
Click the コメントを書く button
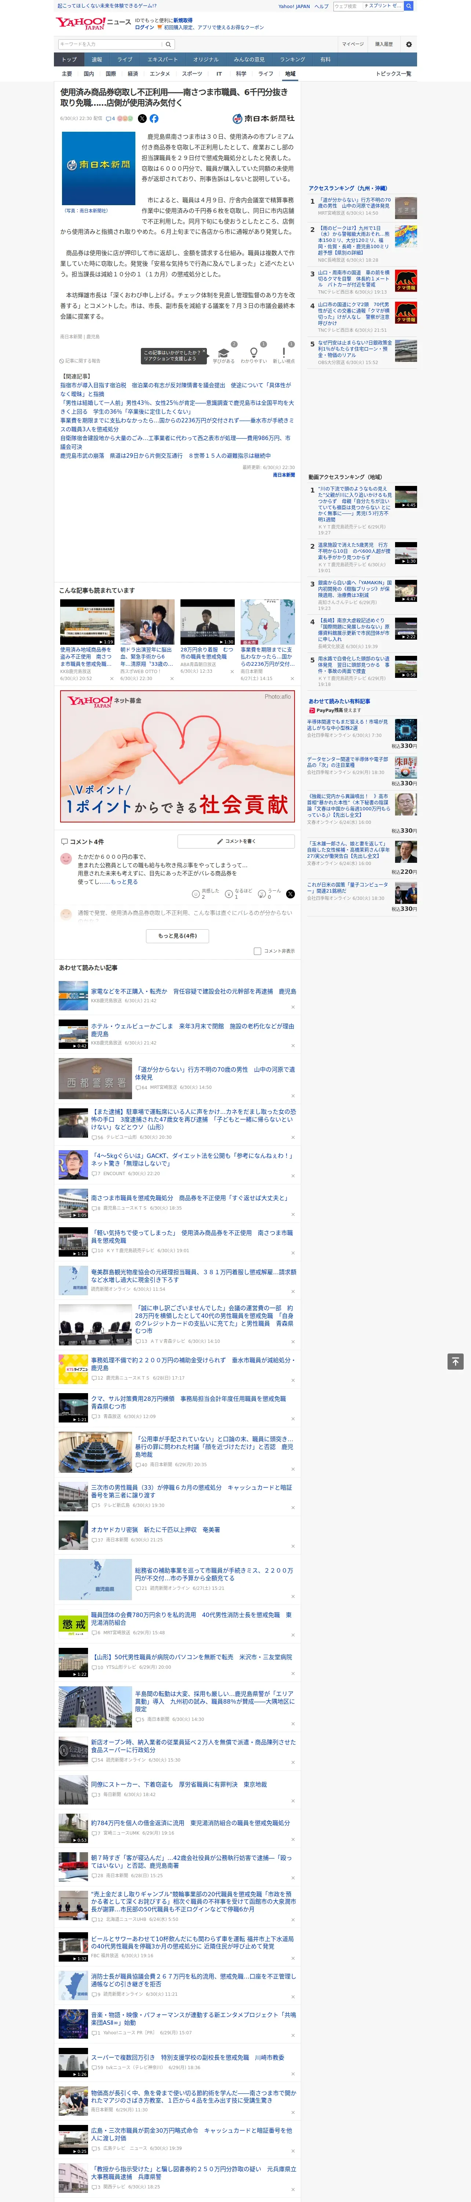(x=236, y=841)
